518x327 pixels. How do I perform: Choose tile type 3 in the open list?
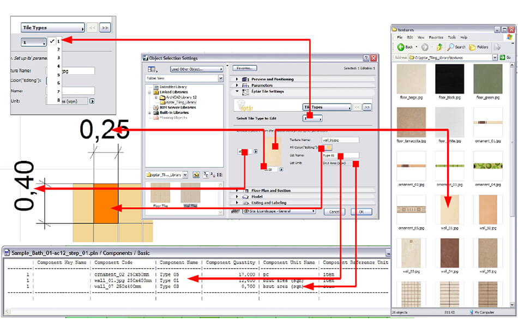(58, 58)
